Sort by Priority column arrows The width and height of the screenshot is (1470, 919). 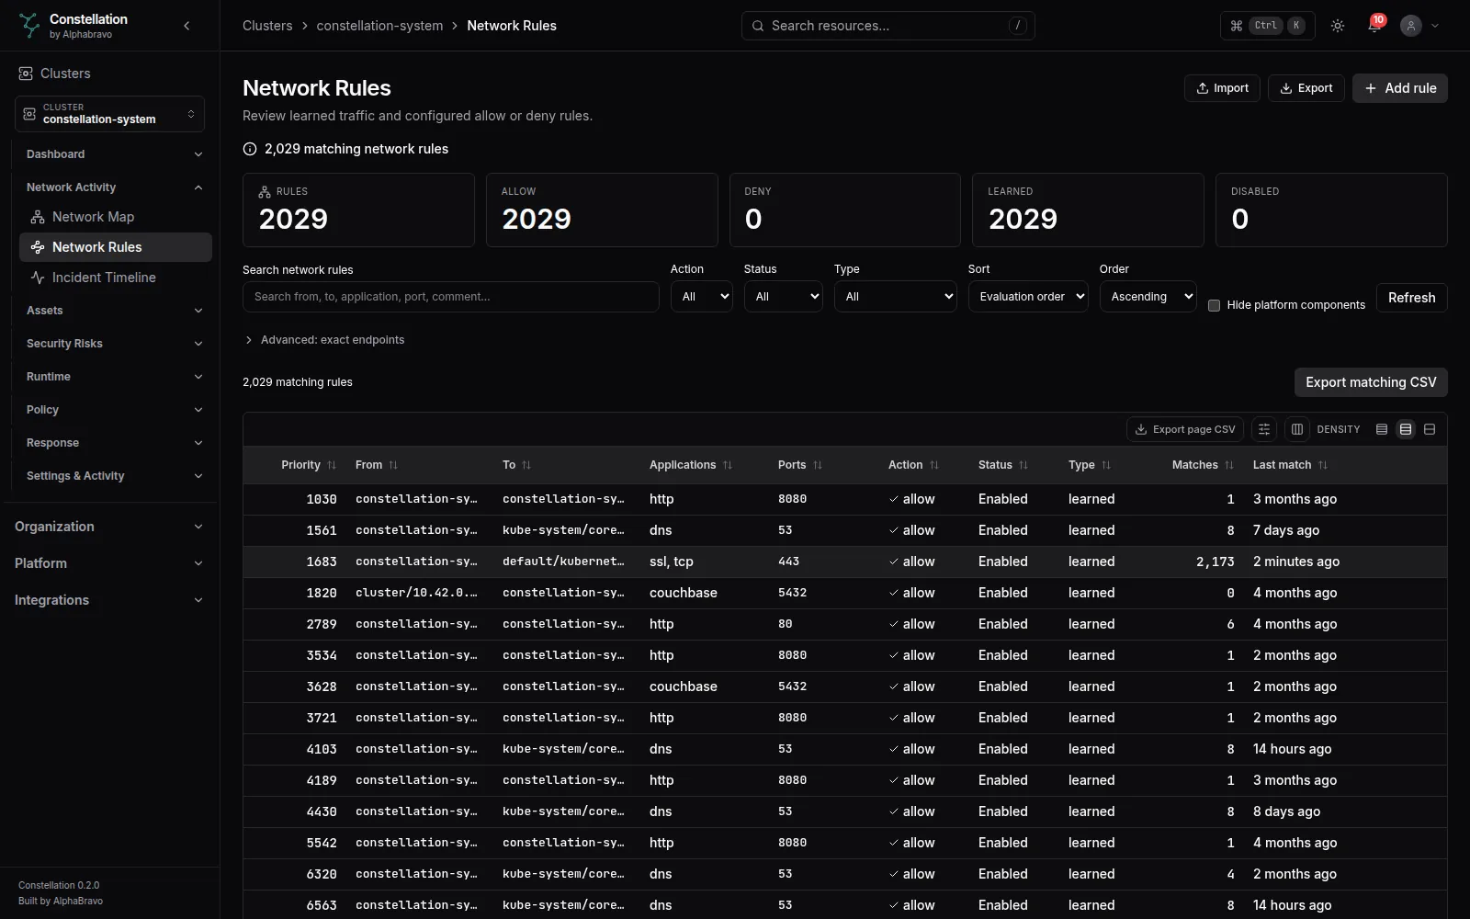click(x=332, y=465)
